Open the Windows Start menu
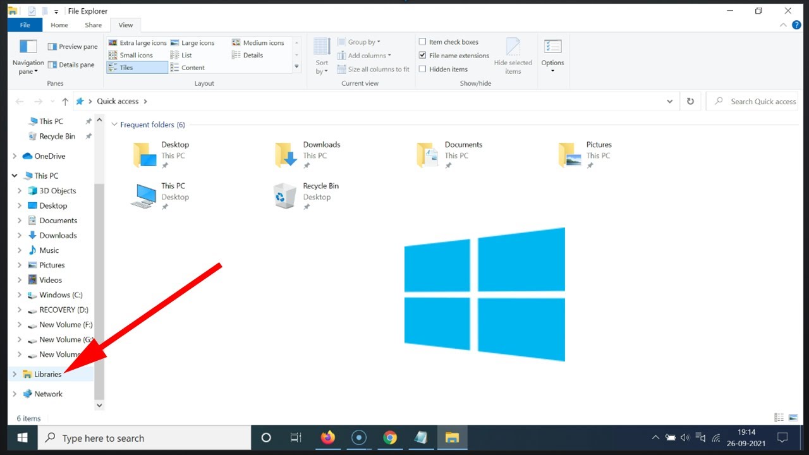 tap(22, 438)
